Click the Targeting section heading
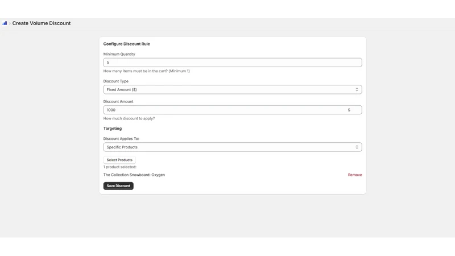 (113, 129)
